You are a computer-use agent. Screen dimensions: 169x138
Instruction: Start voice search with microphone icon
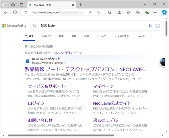click(150, 26)
